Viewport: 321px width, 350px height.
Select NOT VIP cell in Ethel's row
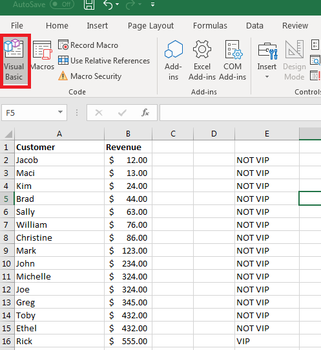tap(267, 328)
